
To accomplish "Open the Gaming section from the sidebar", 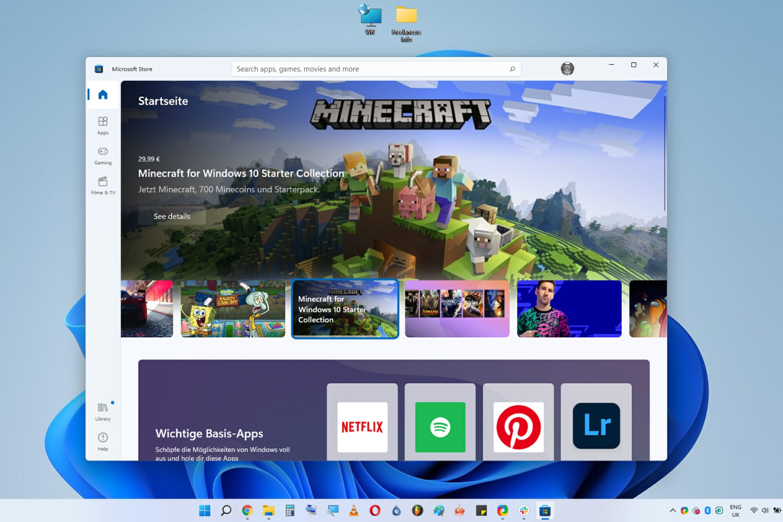I will tap(102, 155).
